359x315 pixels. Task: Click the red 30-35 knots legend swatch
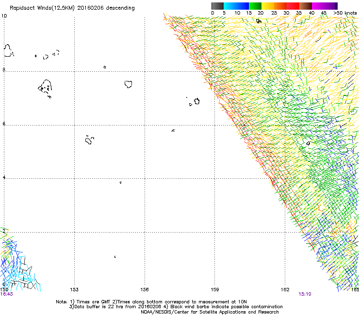point(293,6)
